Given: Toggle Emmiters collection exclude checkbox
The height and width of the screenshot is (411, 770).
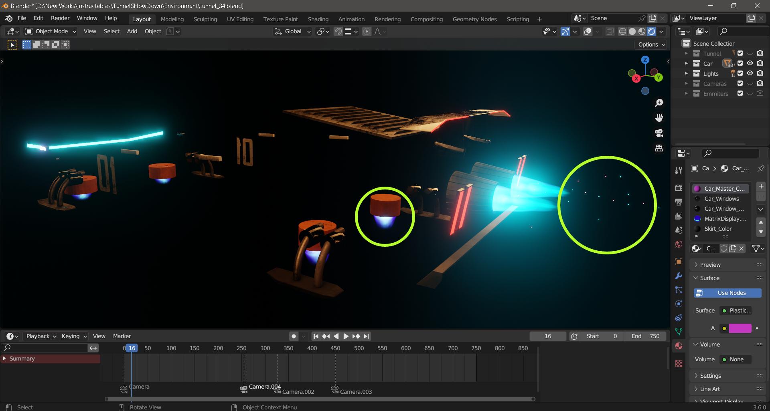Looking at the screenshot, I should (x=740, y=93).
